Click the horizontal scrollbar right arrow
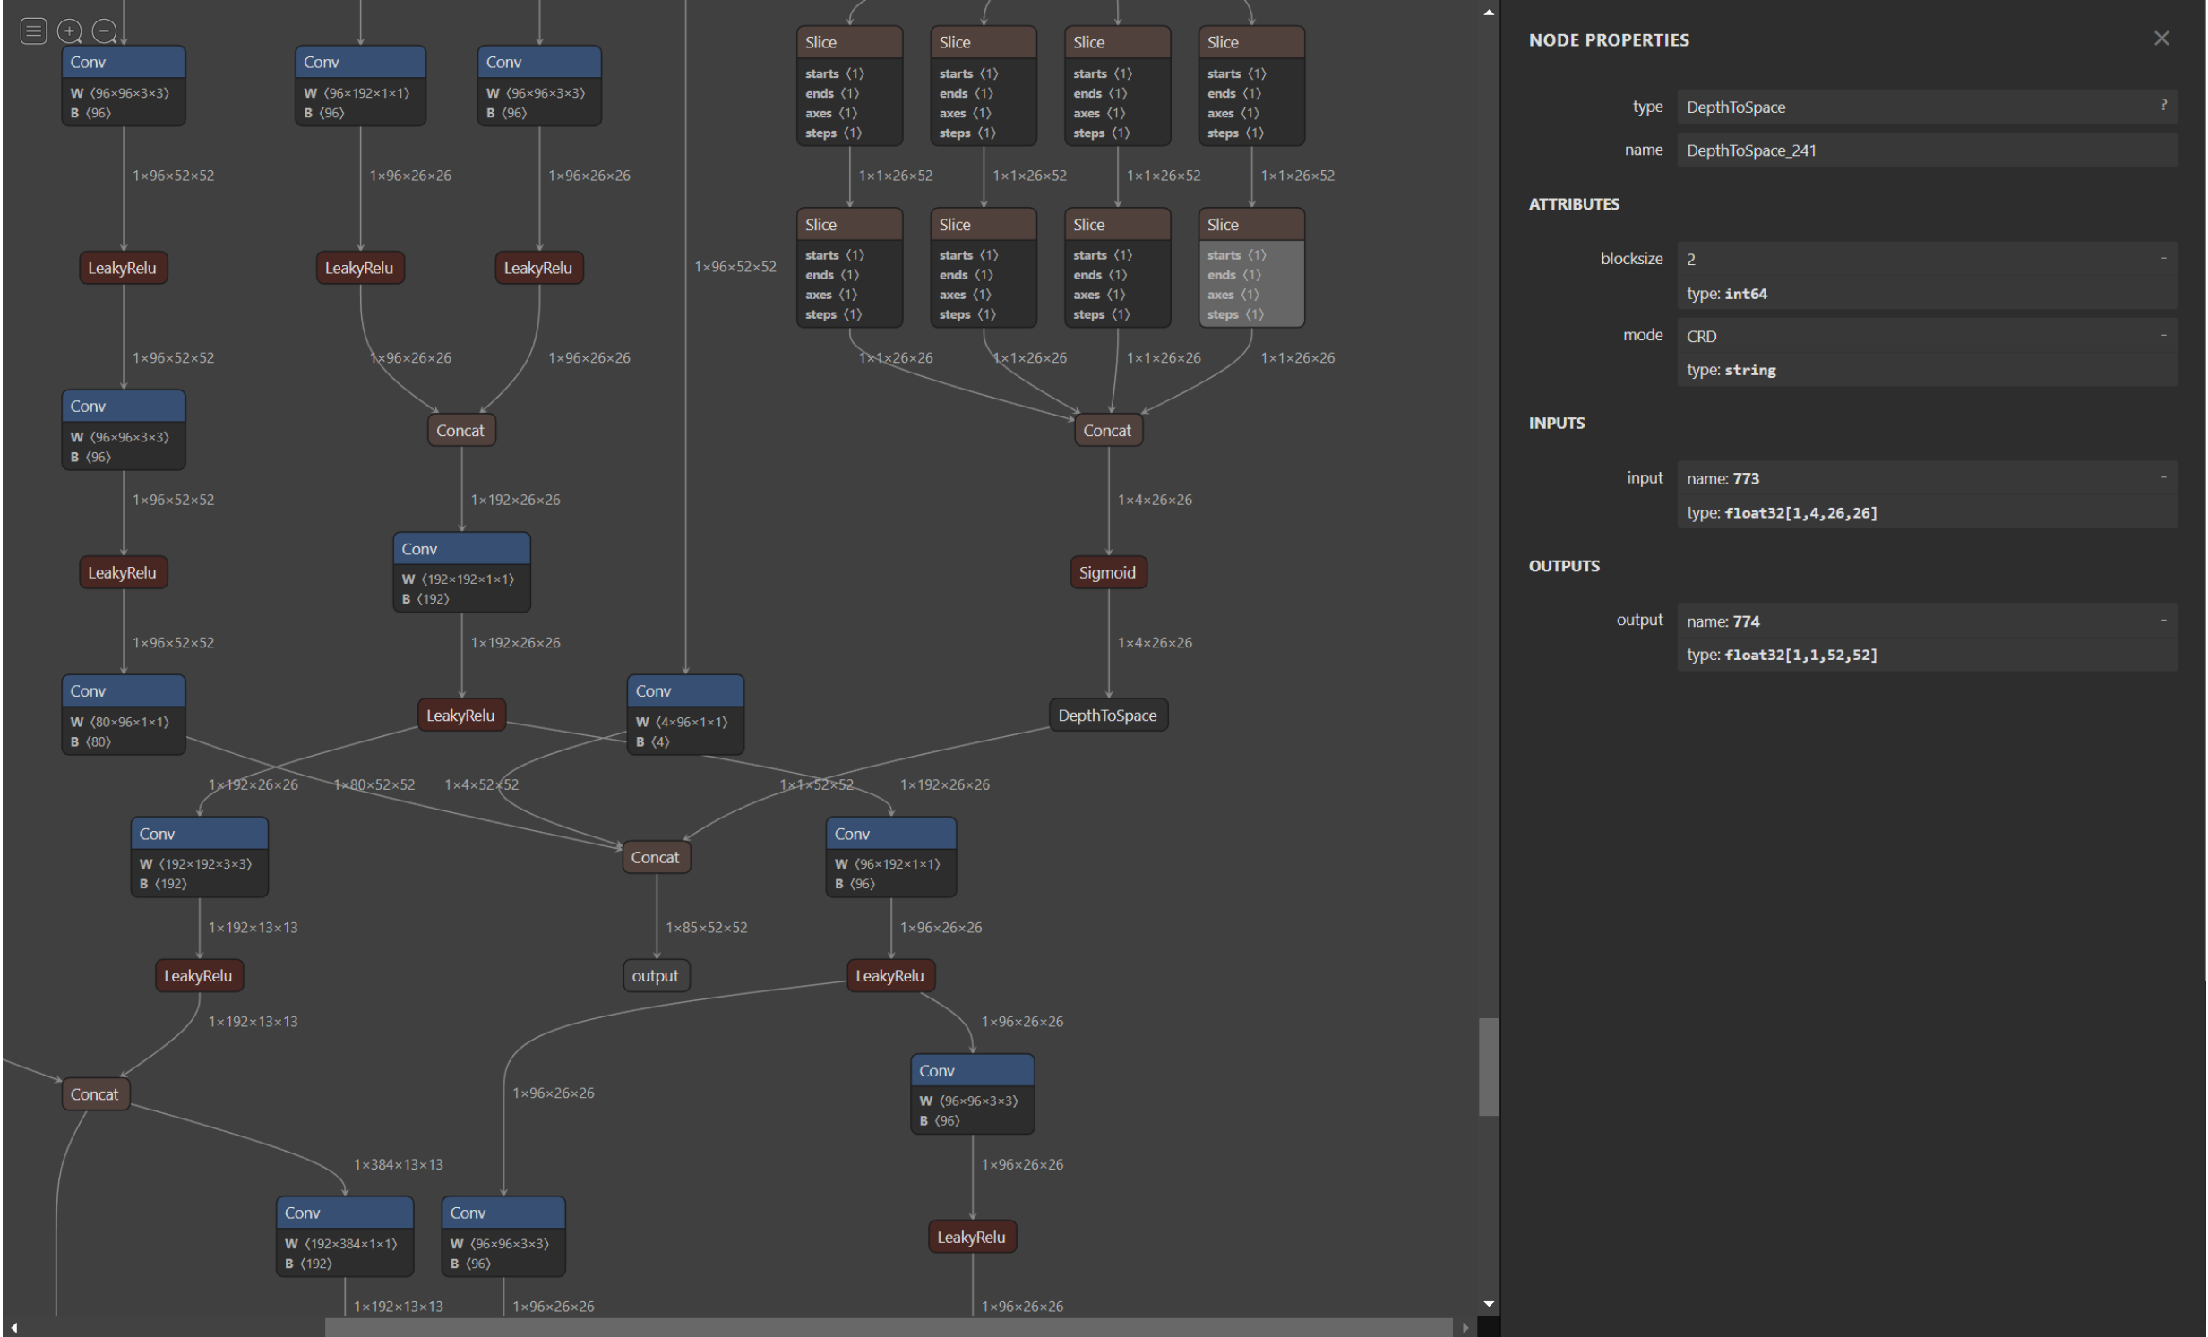 click(1465, 1327)
